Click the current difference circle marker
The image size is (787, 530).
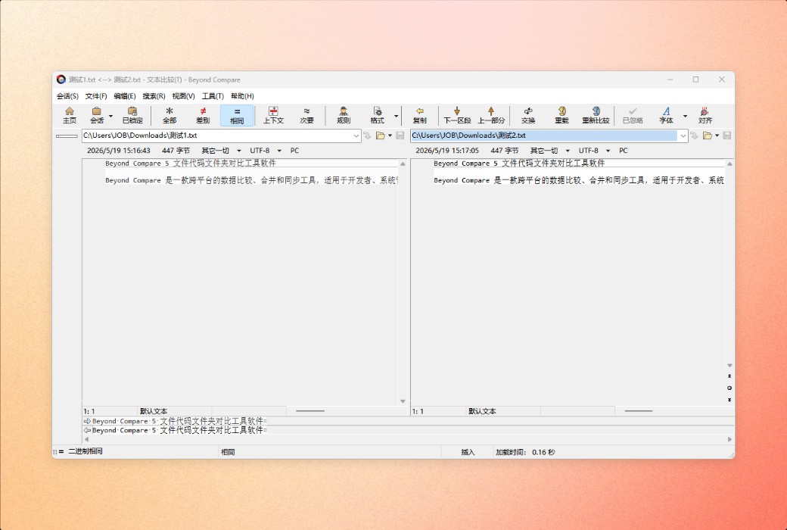tap(729, 388)
